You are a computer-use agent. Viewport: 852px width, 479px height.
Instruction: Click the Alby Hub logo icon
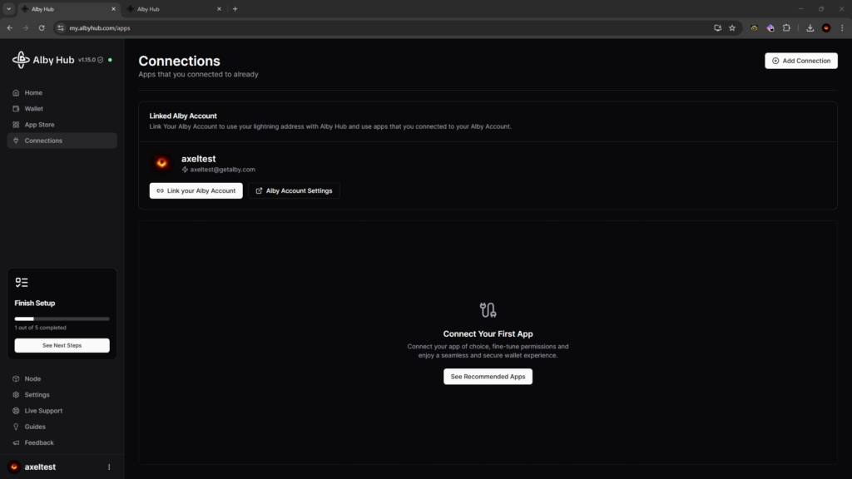tap(21, 60)
